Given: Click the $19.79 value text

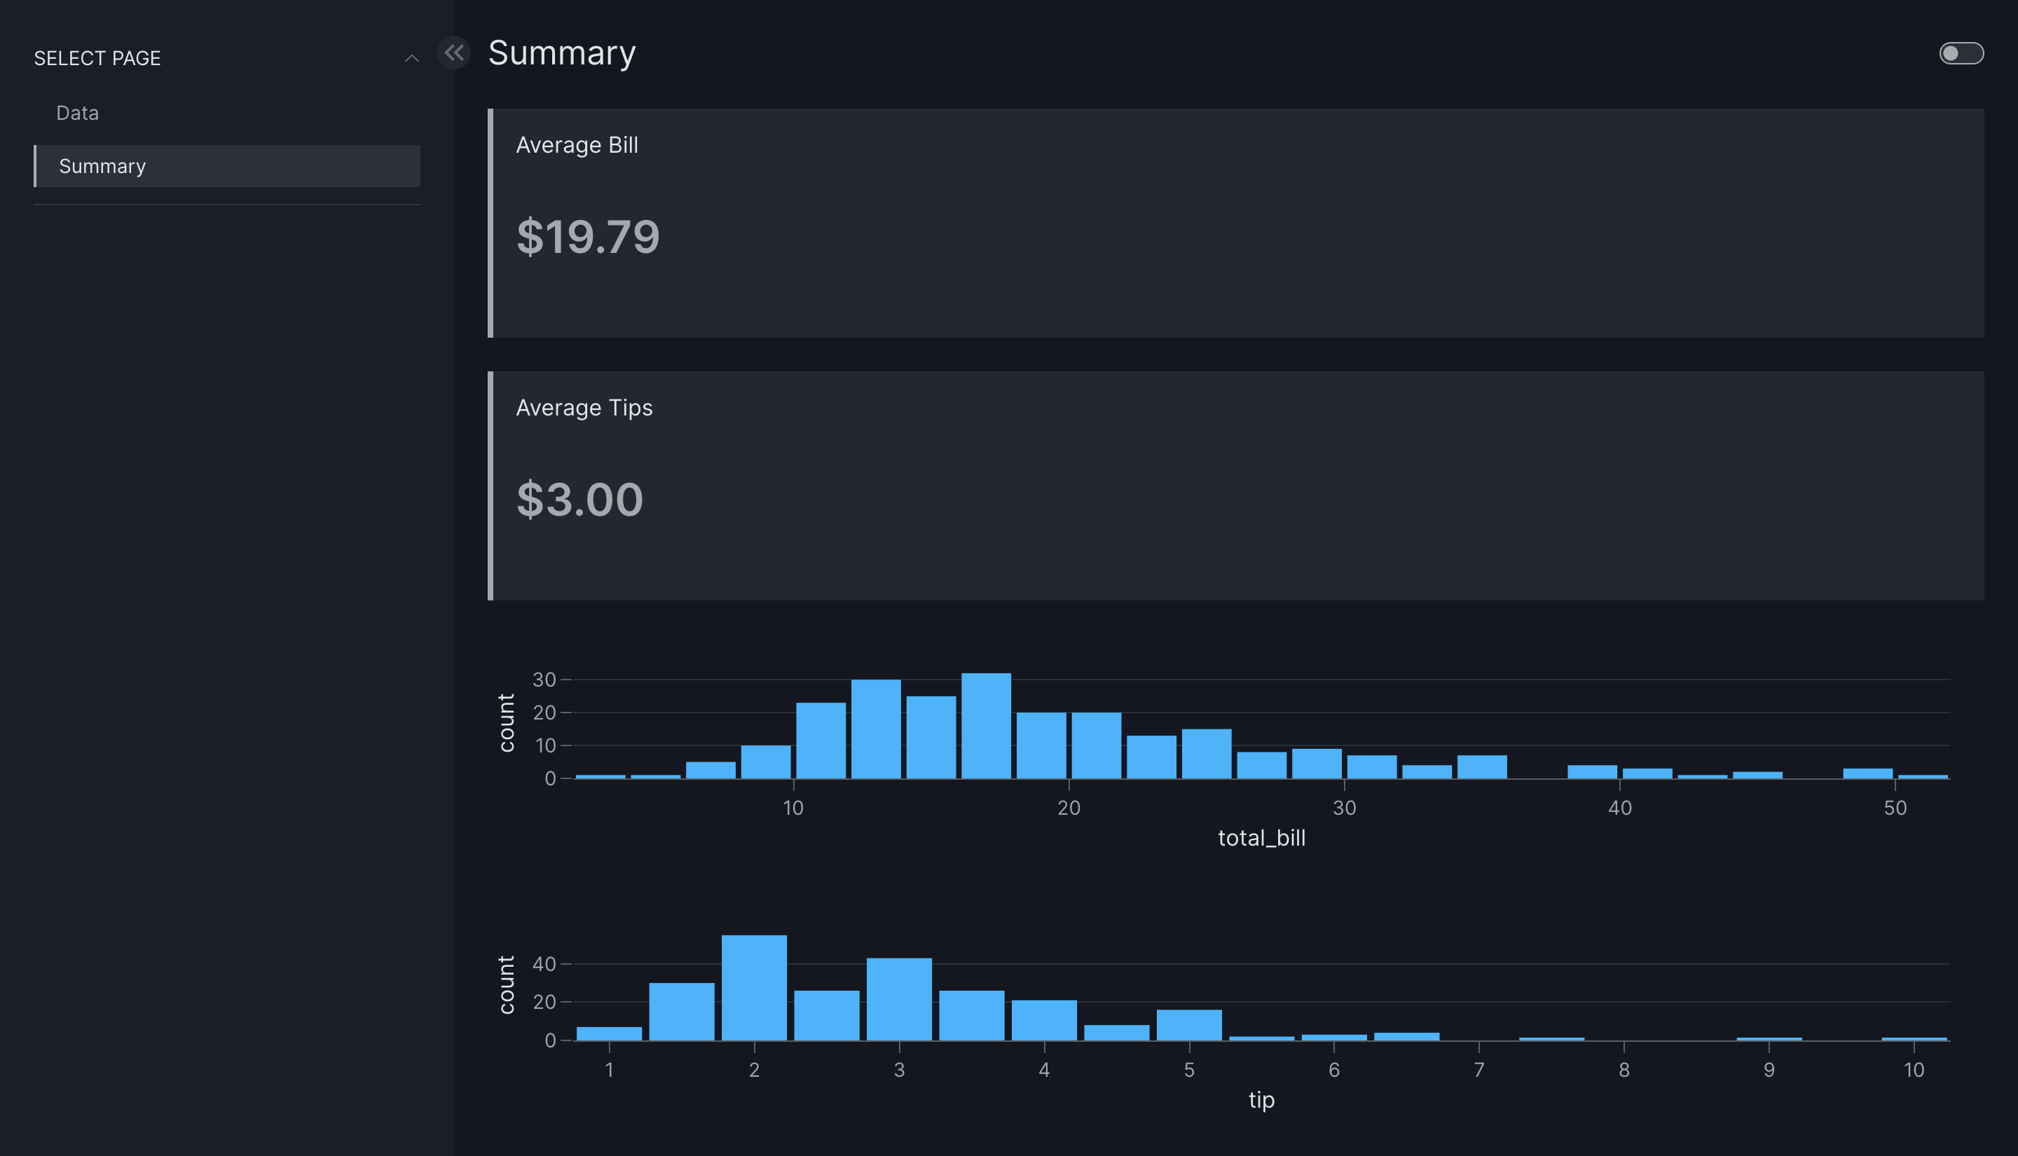Looking at the screenshot, I should 587,237.
